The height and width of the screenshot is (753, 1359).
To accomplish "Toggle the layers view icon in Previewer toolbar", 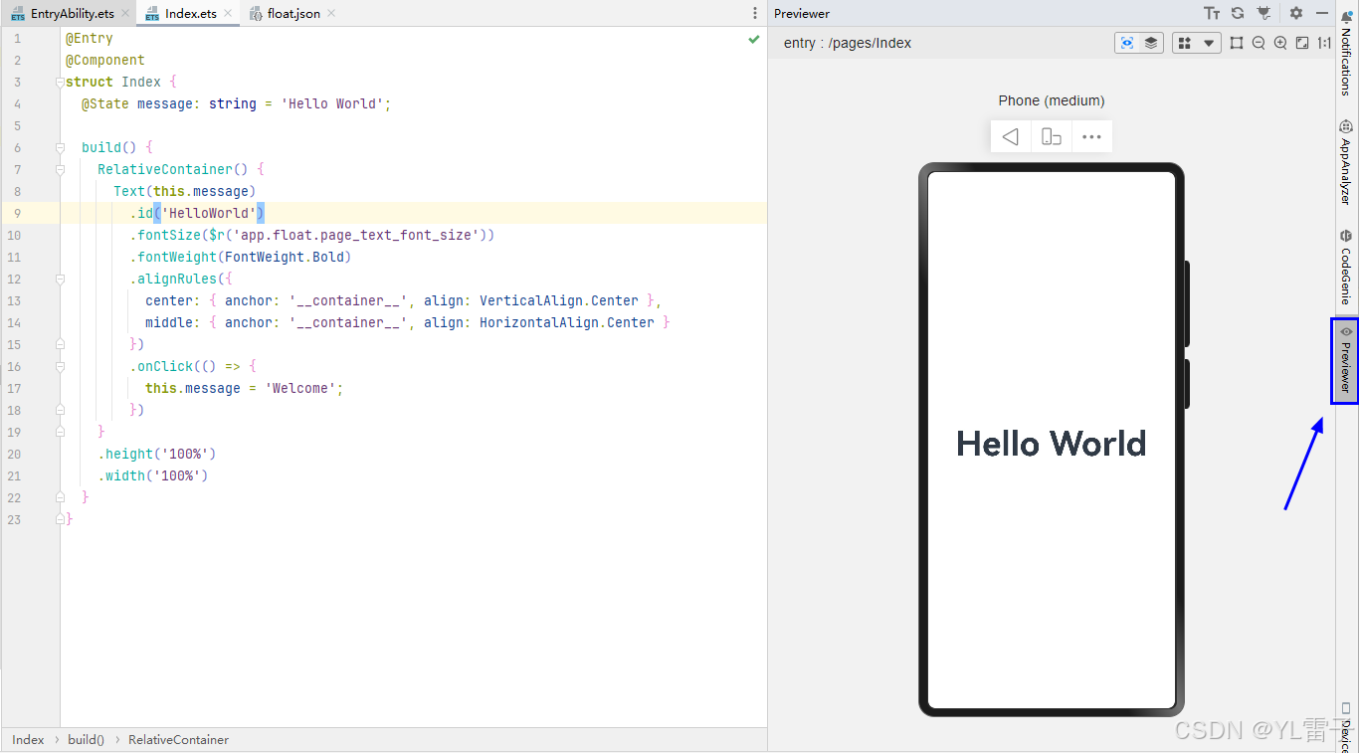I will pyautogui.click(x=1151, y=43).
